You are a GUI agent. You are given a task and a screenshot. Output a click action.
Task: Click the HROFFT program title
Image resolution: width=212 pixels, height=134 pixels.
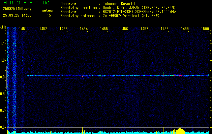pyautogui.click(x=21, y=3)
